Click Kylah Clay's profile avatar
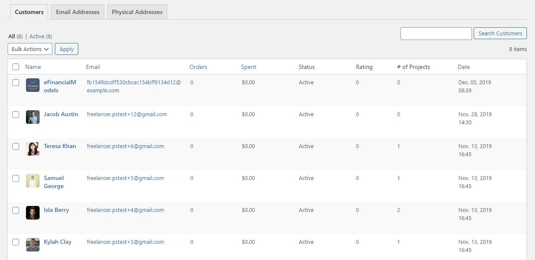This screenshot has height=260, width=535. click(33, 245)
